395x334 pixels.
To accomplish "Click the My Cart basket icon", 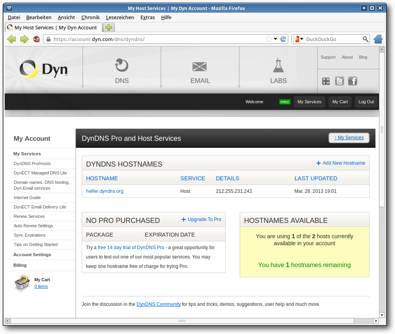I will (x=22, y=283).
